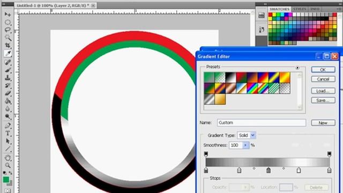
Task: Choose the red-to-green gradient preset
Action: (242, 77)
